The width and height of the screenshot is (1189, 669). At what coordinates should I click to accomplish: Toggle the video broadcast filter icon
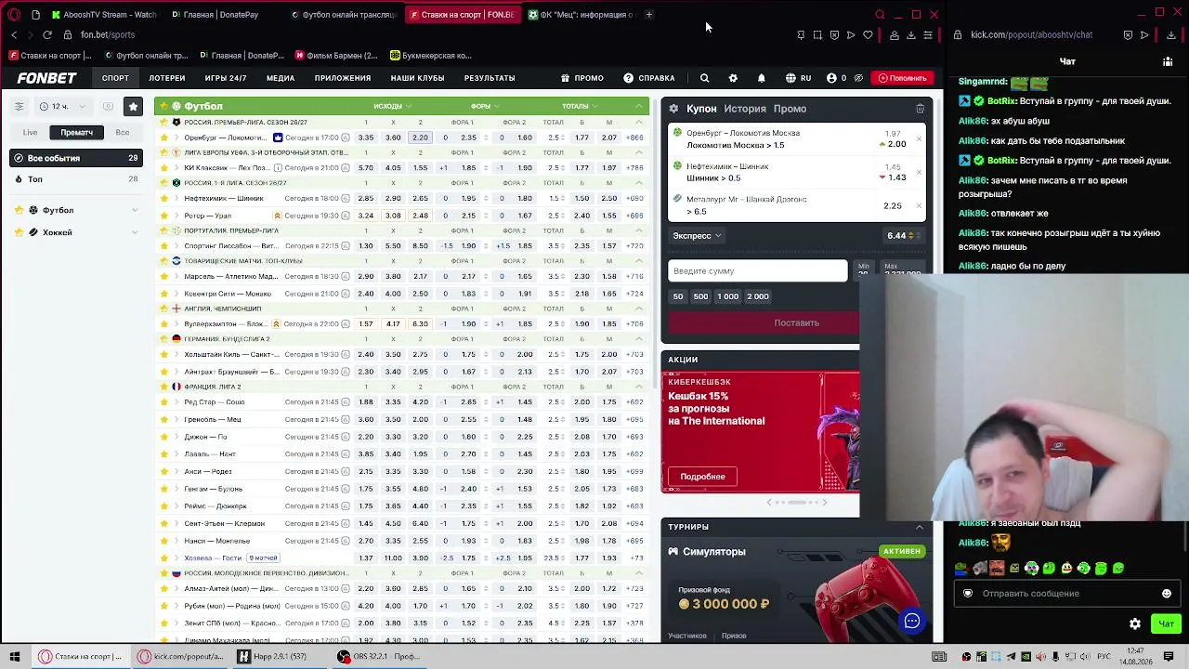pyautogui.click(x=108, y=107)
